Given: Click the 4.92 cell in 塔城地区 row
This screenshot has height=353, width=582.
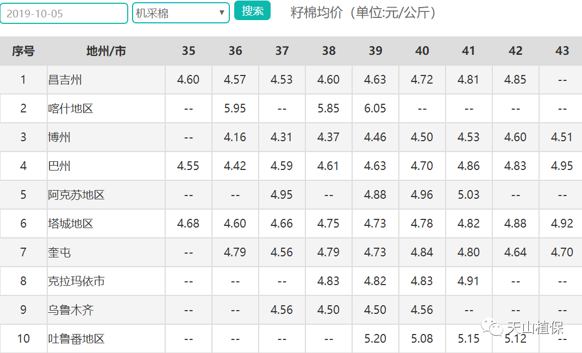Looking at the screenshot, I should point(562,223).
